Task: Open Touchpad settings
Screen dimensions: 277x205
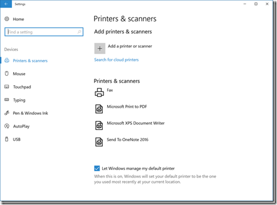Action: click(x=22, y=87)
